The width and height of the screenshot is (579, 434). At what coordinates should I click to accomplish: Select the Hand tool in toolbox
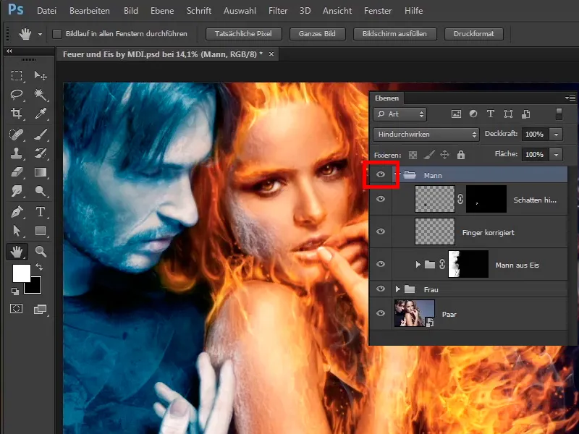[17, 251]
